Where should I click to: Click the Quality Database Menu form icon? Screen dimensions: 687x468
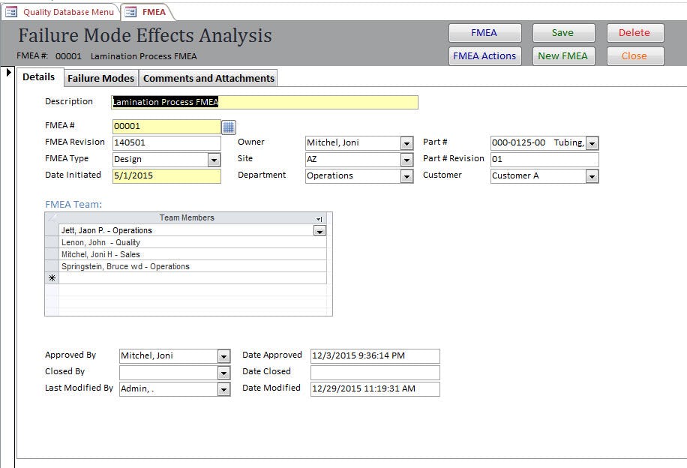(11, 12)
